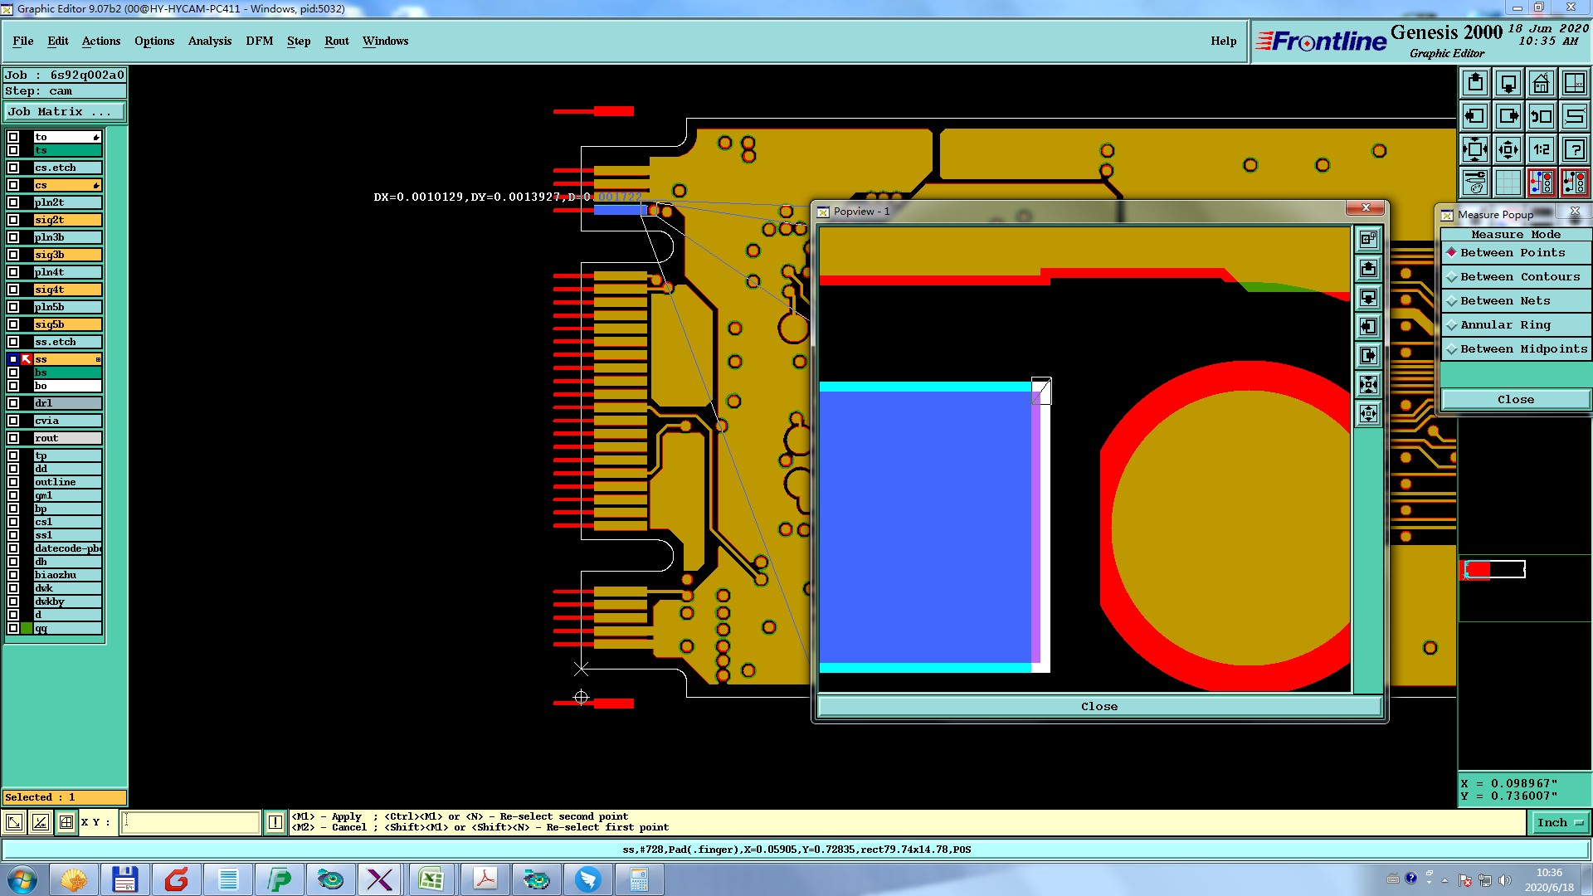Click the X Y coordinate input field
The image size is (1593, 896).
(191, 822)
